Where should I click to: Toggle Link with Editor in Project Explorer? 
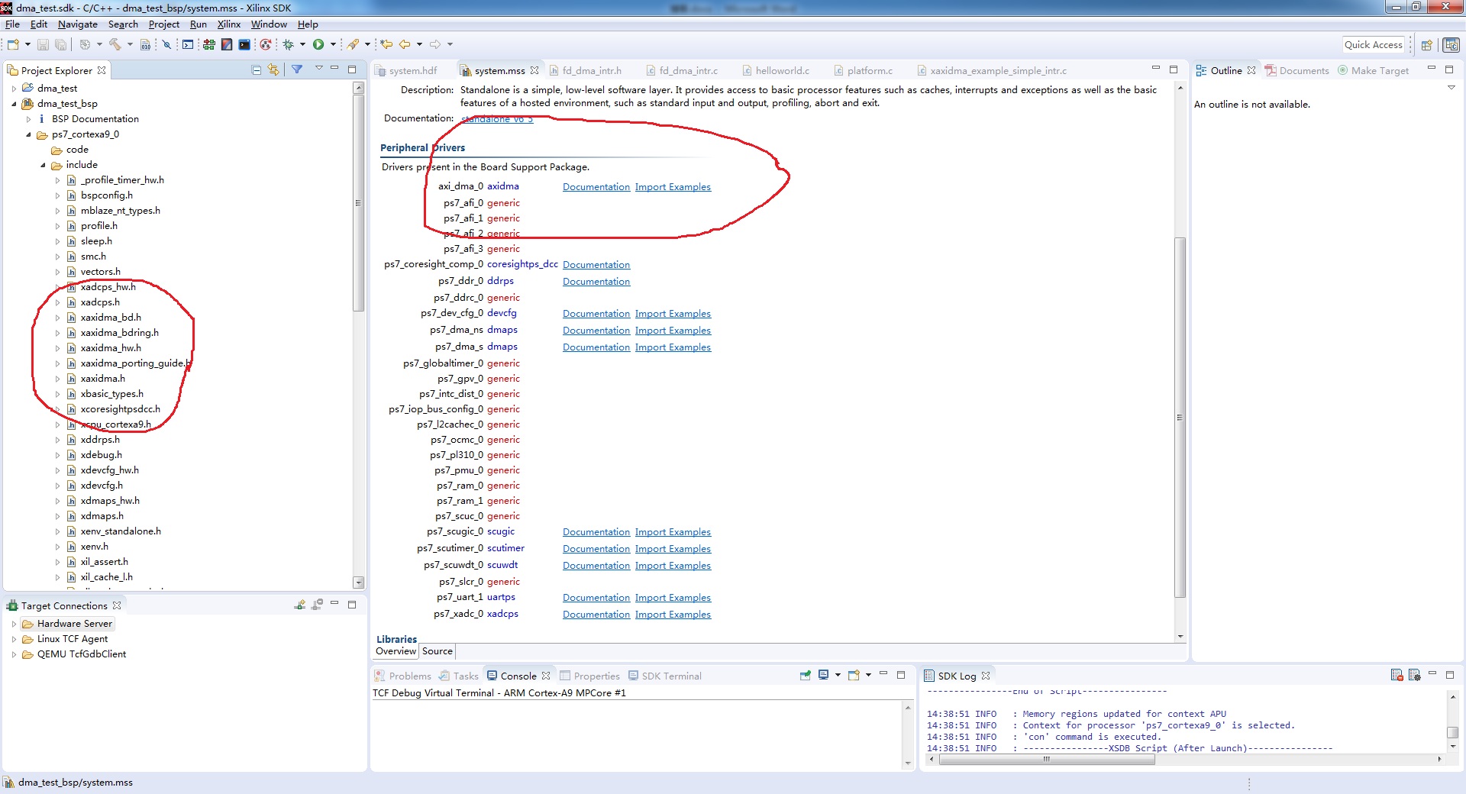273,69
